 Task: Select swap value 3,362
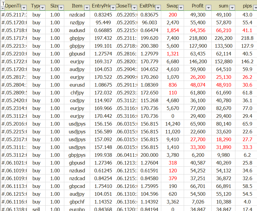pos(173,202)
